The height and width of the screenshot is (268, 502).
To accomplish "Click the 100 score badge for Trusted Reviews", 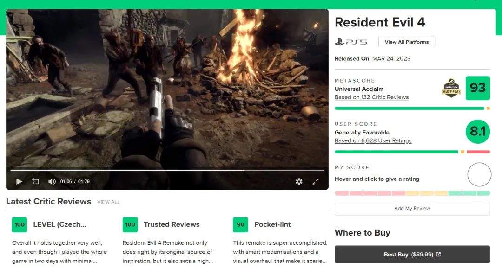I will click(x=130, y=224).
